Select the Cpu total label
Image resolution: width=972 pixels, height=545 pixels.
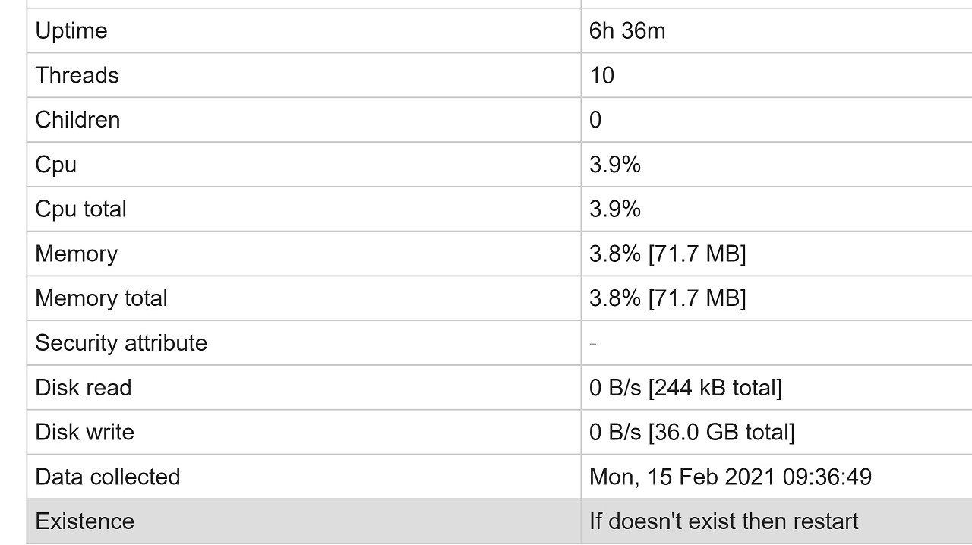[x=80, y=209]
